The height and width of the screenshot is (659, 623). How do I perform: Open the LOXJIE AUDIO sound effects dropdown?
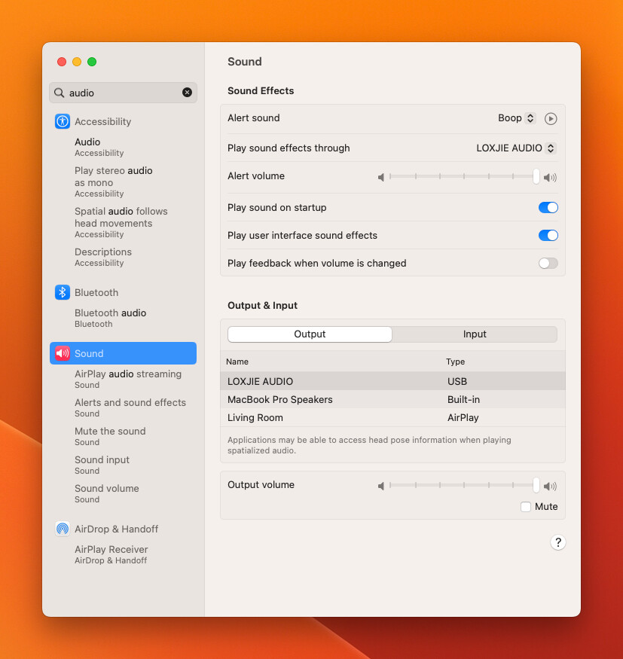[x=516, y=148]
